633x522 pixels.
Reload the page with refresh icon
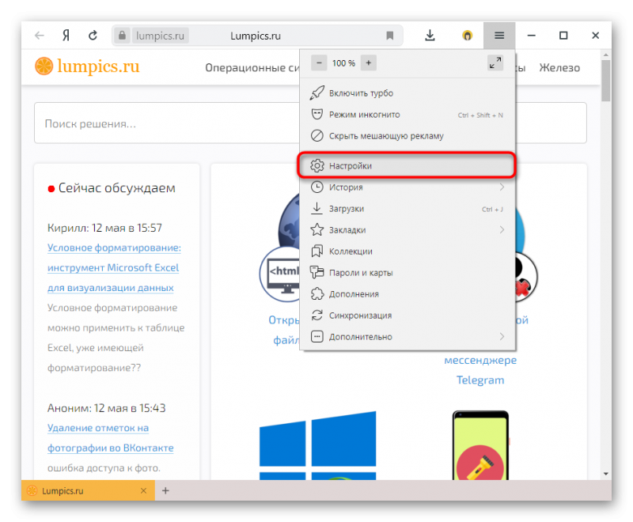tap(93, 36)
